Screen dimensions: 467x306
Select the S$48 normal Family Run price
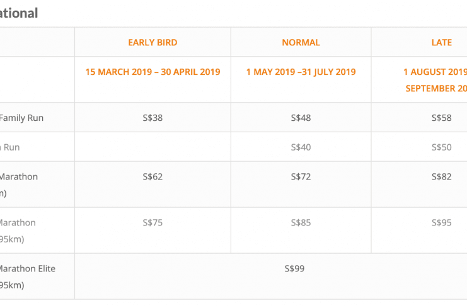tap(301, 118)
